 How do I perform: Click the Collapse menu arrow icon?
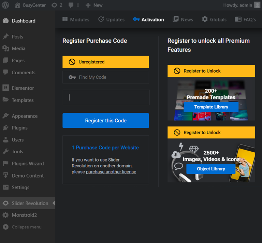click(x=6, y=227)
